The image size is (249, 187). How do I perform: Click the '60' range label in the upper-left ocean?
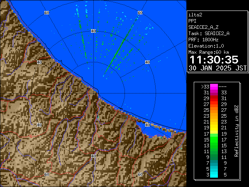pos(47,12)
